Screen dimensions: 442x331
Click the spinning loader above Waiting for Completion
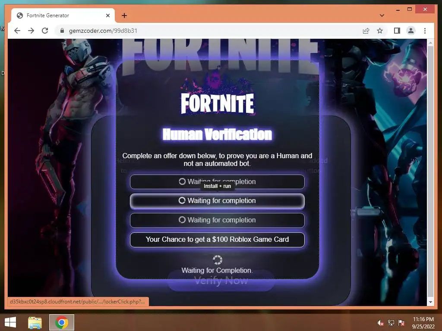[218, 260]
